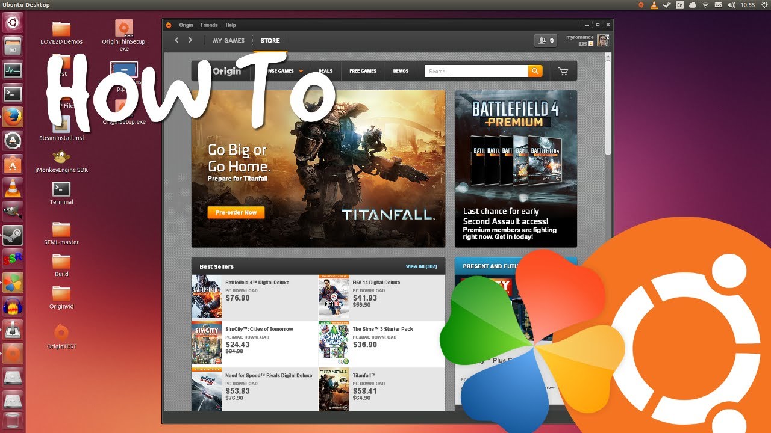The height and width of the screenshot is (433, 771).
Task: Open SimCity Cities of Tomorrow title link
Action: [x=259, y=329]
